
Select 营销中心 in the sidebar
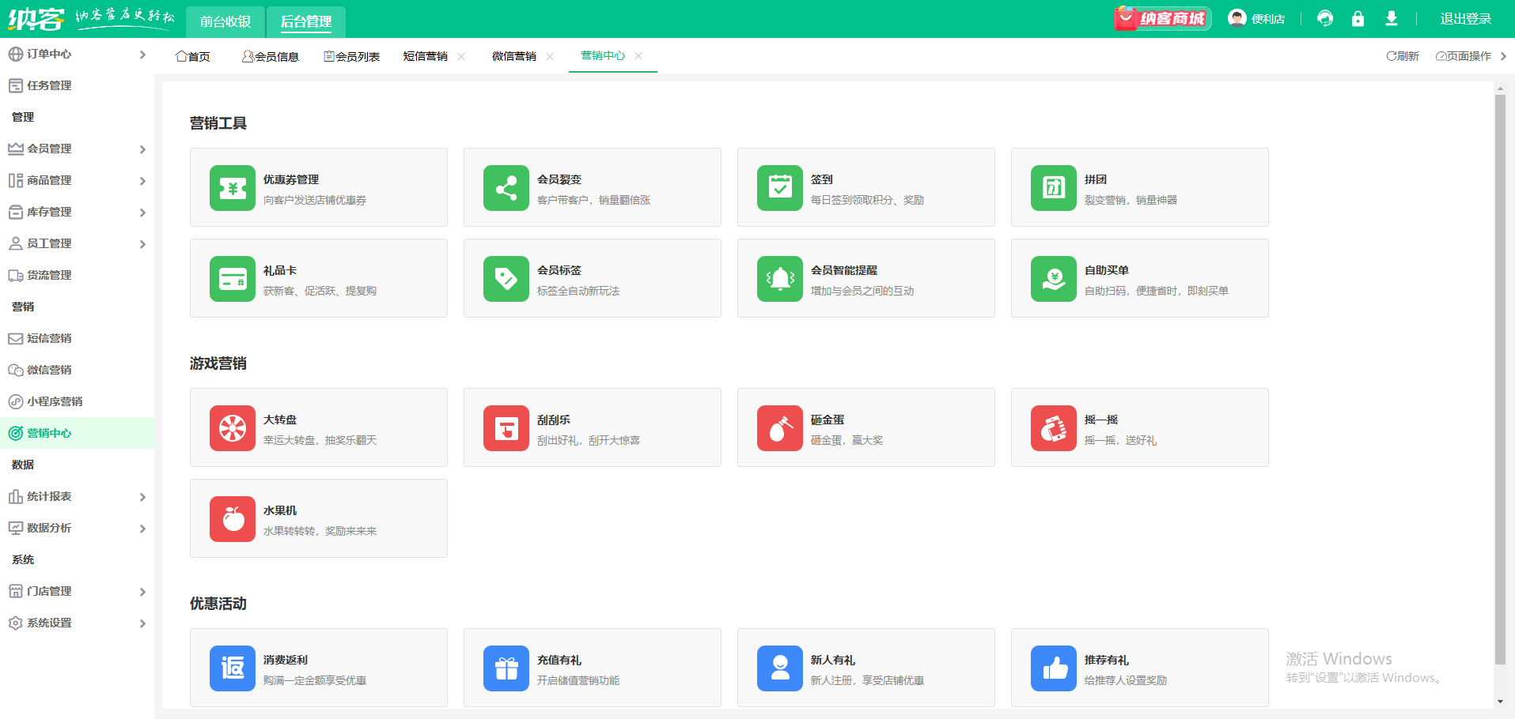[x=77, y=433]
